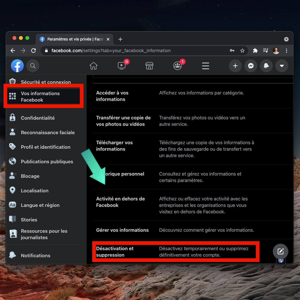
Task: Click text 'Découvrez comment gérer vos informations.'
Action: (206, 230)
